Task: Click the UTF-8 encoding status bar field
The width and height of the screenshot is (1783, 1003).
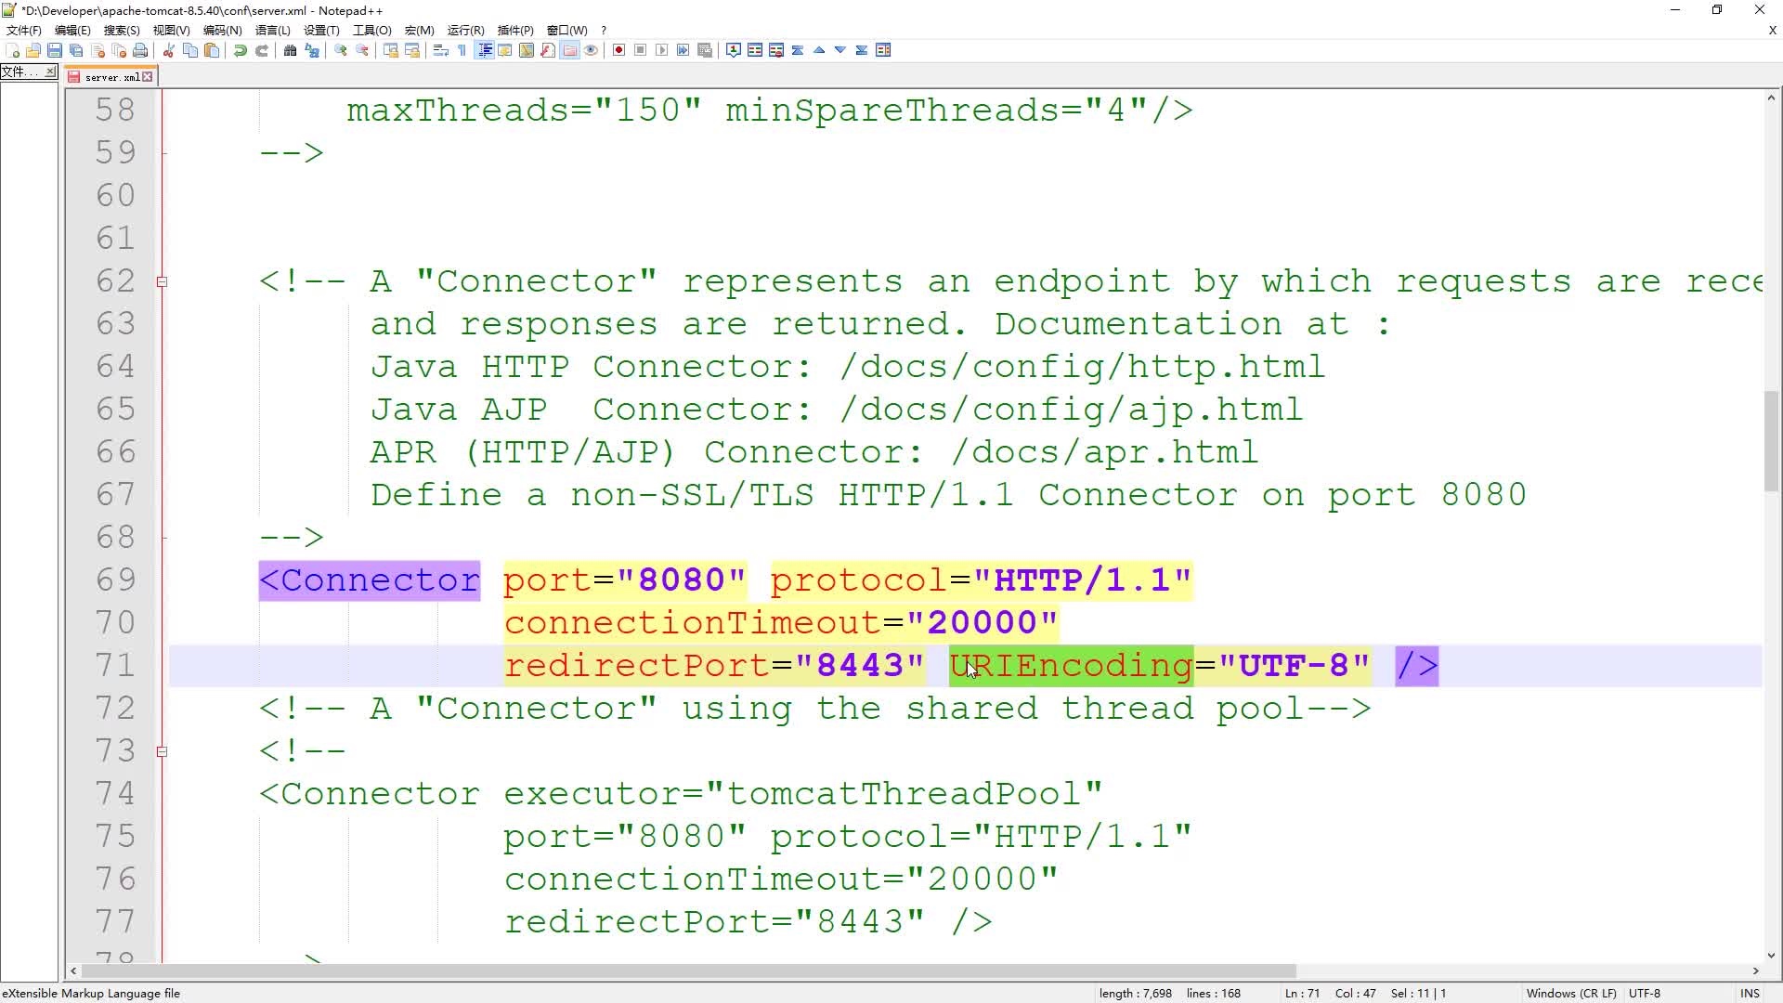Action: (1644, 993)
